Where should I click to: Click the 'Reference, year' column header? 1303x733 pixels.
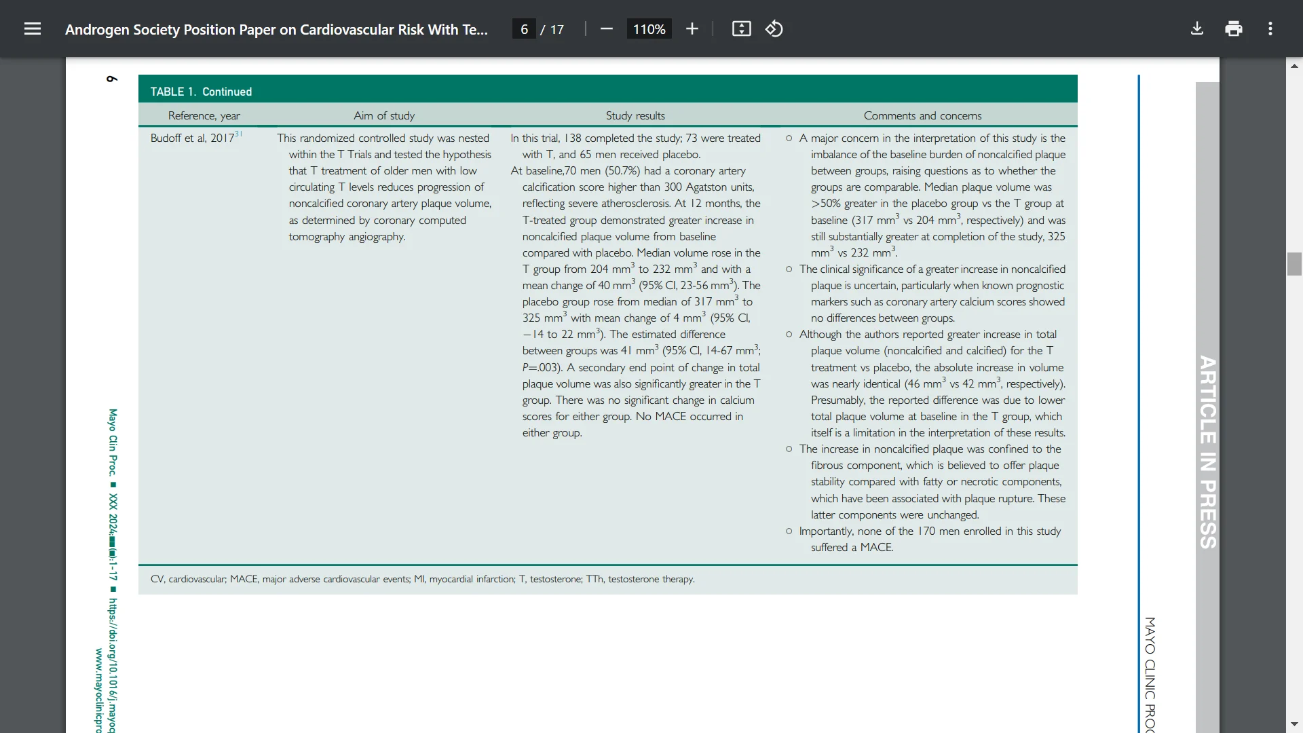204,115
